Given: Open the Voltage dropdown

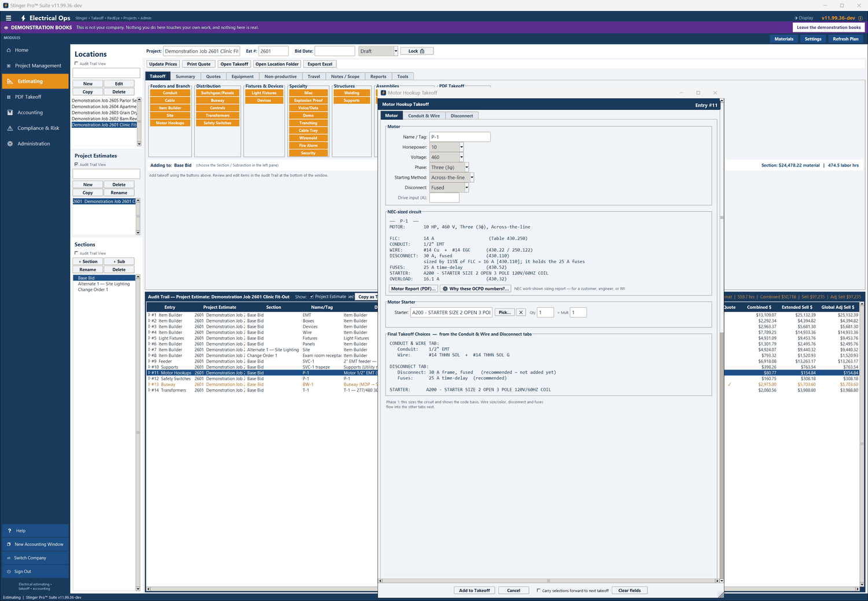Looking at the screenshot, I should [x=461, y=157].
